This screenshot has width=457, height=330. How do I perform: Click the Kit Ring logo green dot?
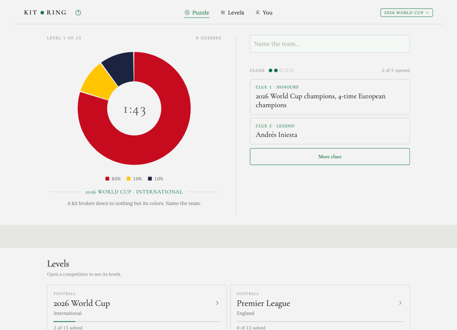(42, 13)
